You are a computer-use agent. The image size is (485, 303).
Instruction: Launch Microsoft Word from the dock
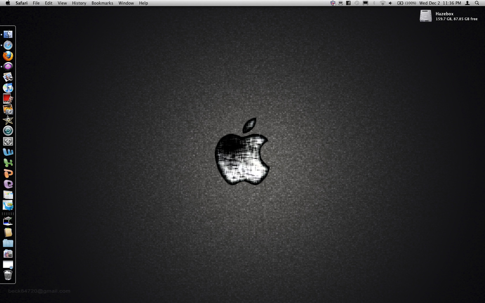coord(8,152)
